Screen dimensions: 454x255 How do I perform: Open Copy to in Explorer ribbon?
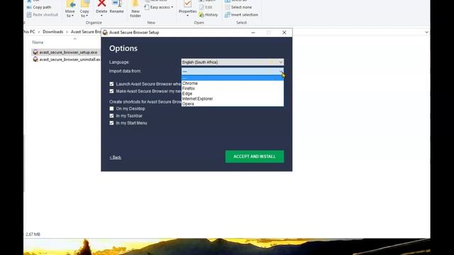[x=84, y=8]
